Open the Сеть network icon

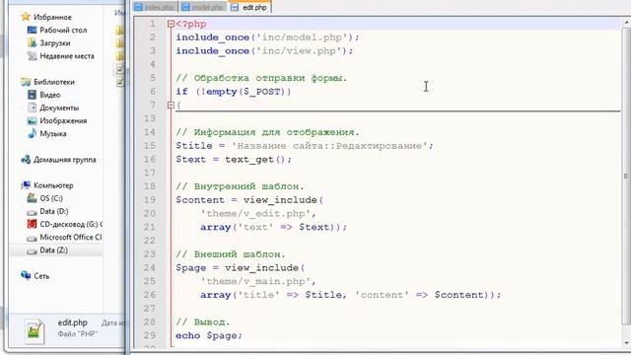26,276
